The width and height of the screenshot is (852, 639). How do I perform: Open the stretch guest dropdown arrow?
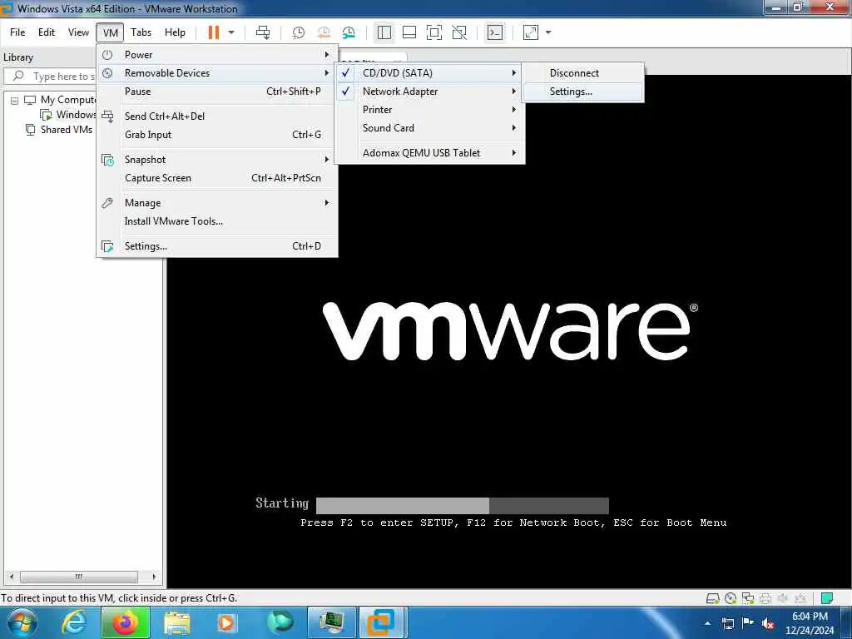coord(548,32)
